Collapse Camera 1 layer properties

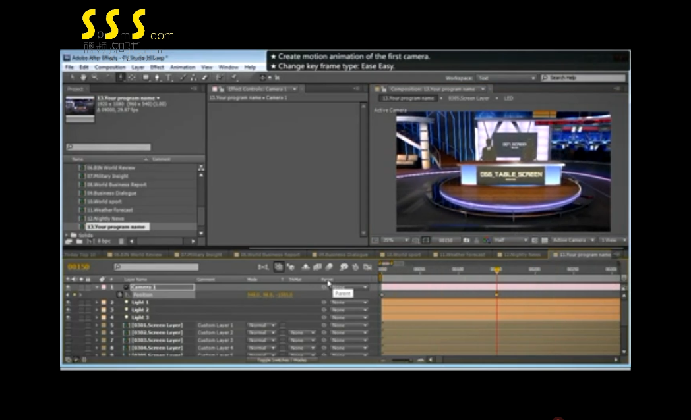coord(97,287)
